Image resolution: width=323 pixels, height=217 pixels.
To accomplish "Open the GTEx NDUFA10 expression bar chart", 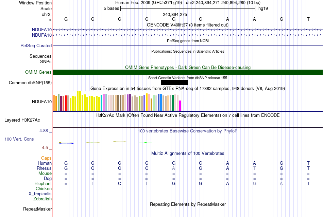I will click(117, 101).
